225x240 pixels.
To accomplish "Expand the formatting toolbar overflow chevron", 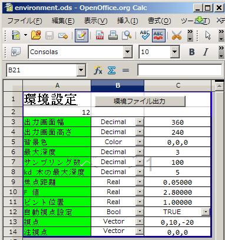I will [221, 52].
